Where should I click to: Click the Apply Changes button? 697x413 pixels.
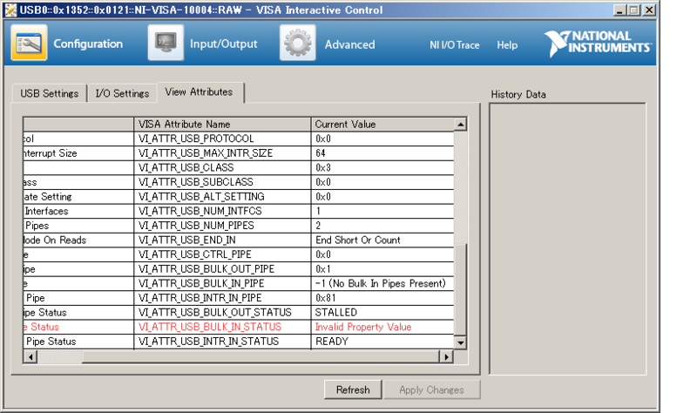431,389
